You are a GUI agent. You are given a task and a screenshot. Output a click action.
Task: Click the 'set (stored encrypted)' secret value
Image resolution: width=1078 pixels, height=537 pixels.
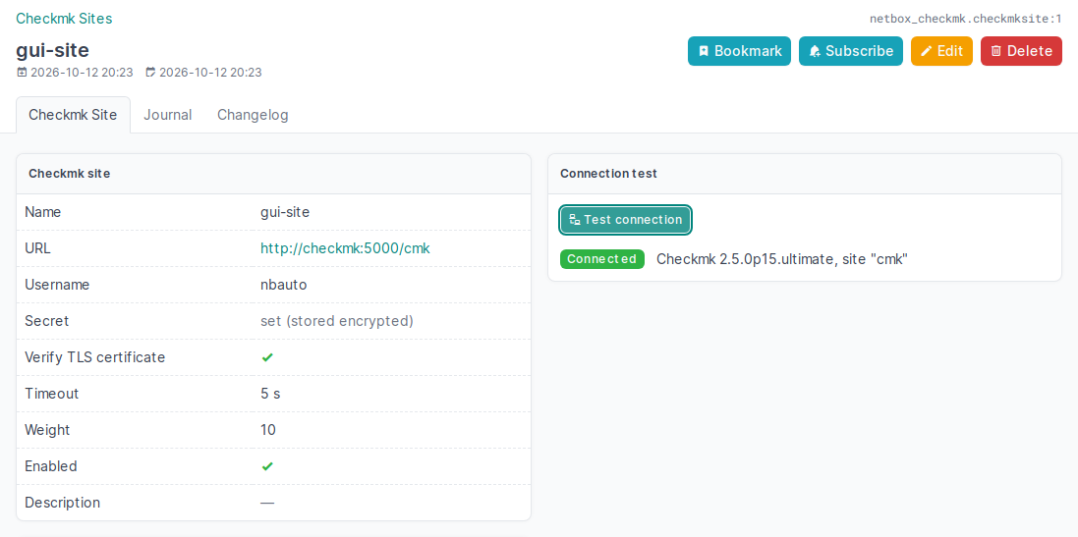tap(337, 321)
